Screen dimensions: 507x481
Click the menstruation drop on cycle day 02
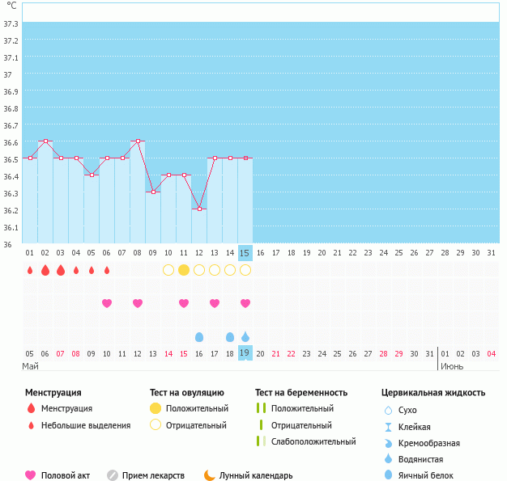45,269
